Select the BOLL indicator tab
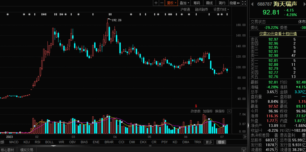The height and width of the screenshot is (152, 306). point(49,142)
